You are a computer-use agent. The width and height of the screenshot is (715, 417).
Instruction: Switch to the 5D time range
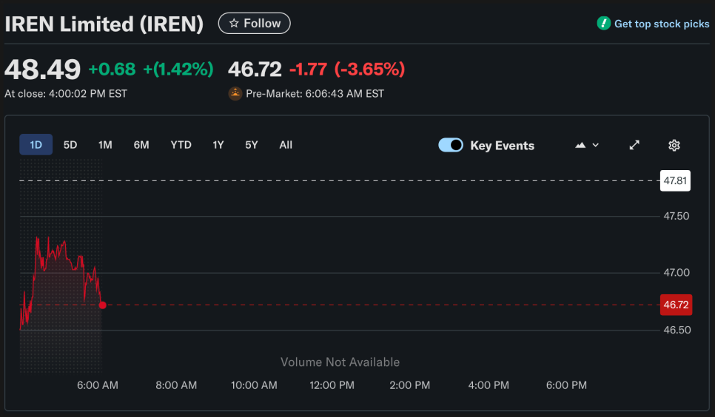coord(70,145)
